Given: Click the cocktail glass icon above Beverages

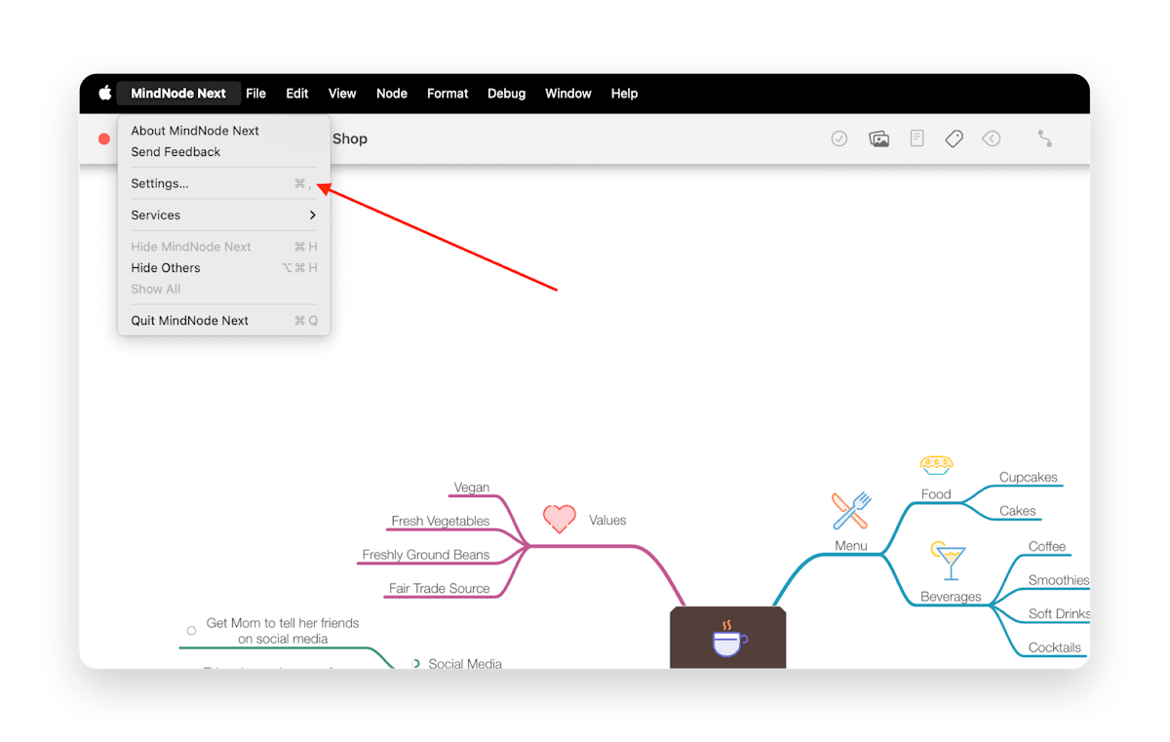Looking at the screenshot, I should (x=949, y=561).
